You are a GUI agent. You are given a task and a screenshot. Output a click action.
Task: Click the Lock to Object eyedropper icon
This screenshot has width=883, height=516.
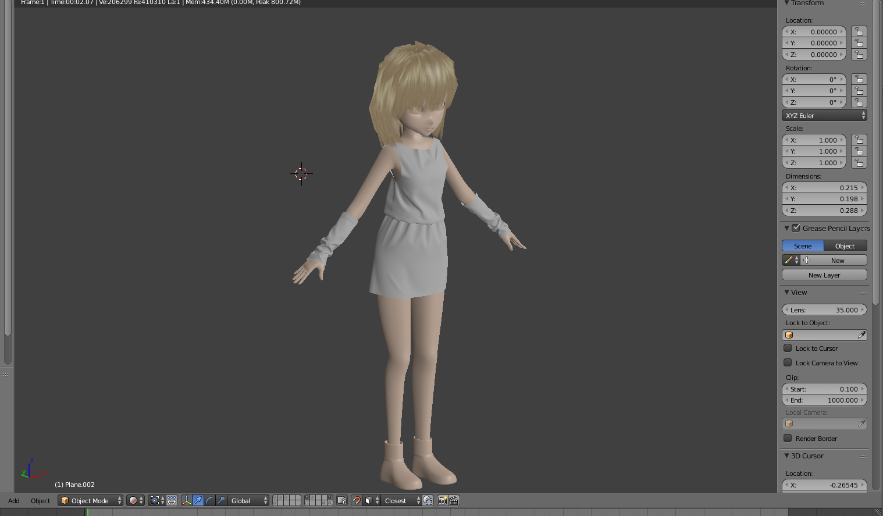861,335
